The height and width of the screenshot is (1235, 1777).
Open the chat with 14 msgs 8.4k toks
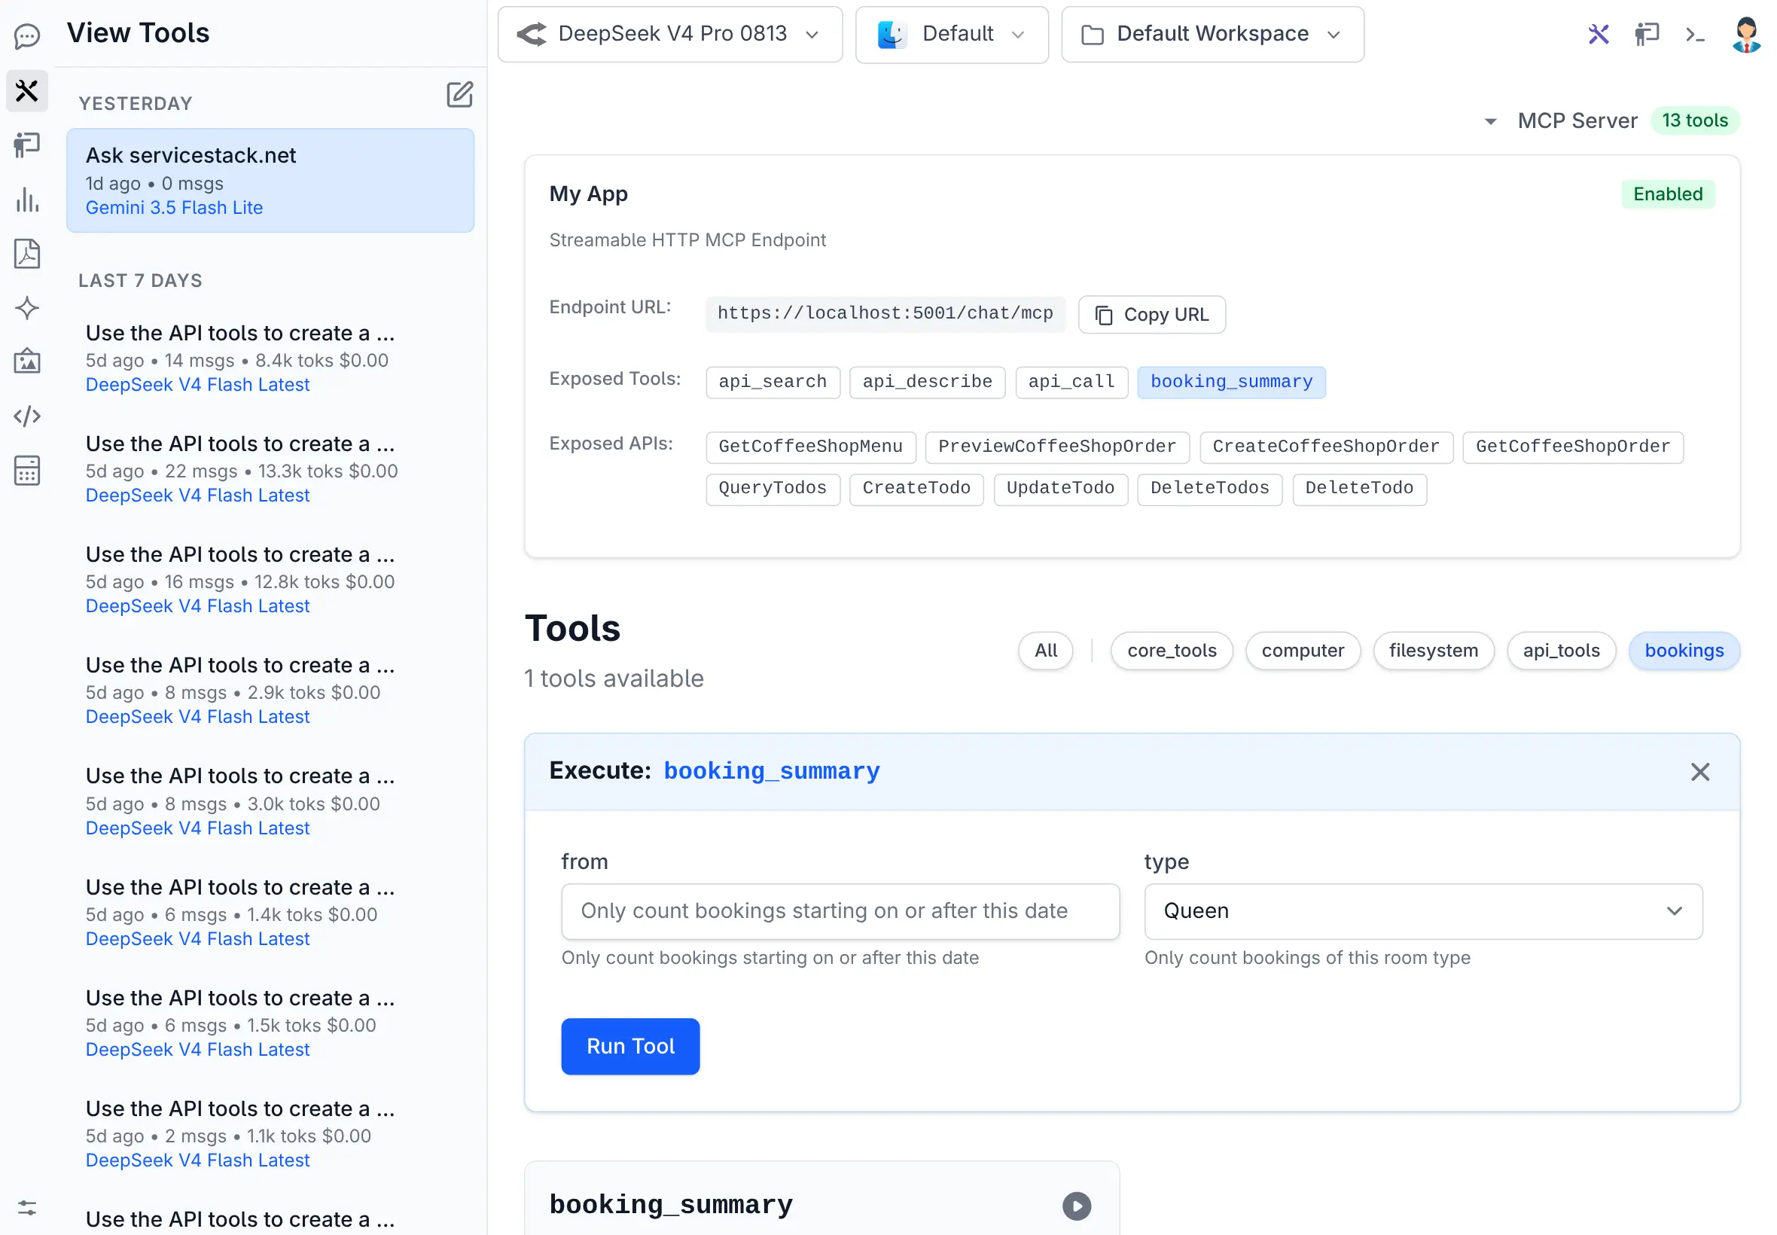coord(270,358)
